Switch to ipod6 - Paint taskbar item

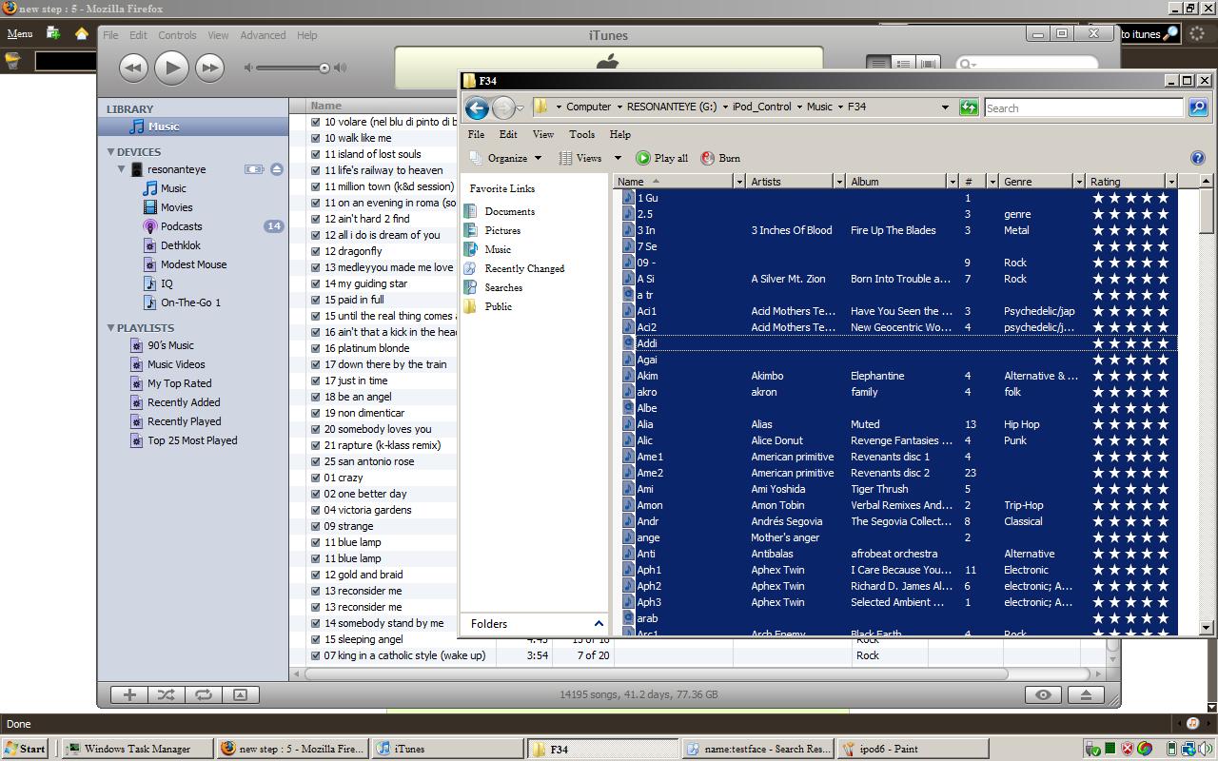913,749
